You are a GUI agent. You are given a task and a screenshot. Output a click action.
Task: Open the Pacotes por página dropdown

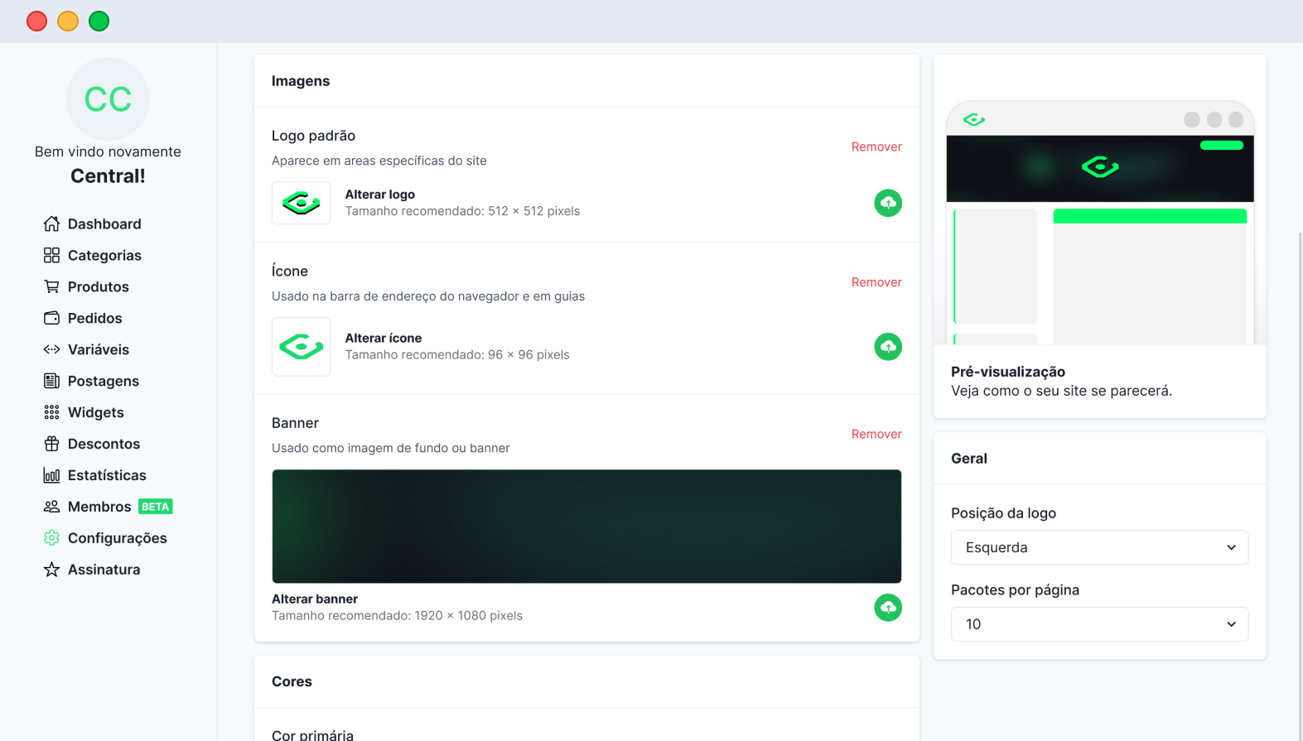coord(1099,624)
